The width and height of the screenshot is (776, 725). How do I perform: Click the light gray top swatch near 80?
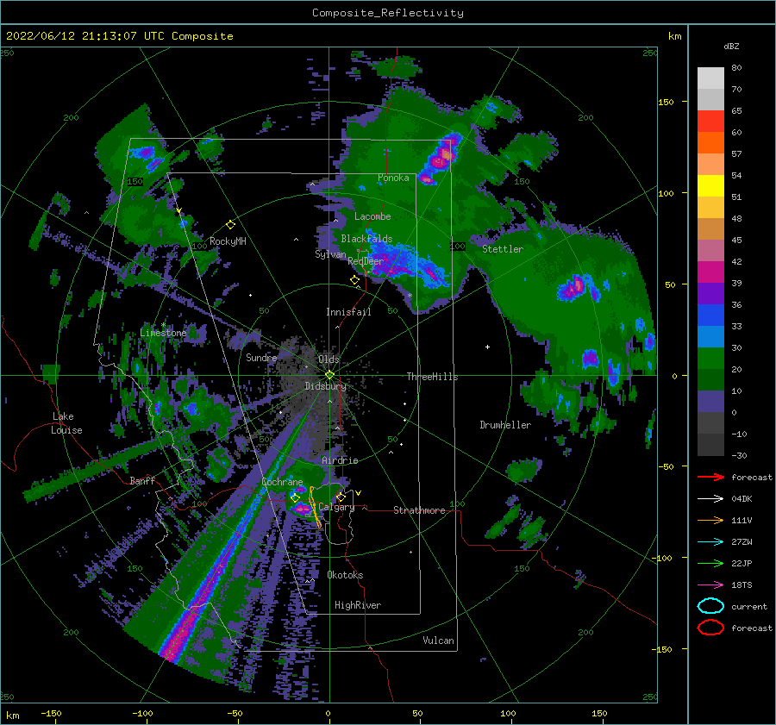point(710,78)
